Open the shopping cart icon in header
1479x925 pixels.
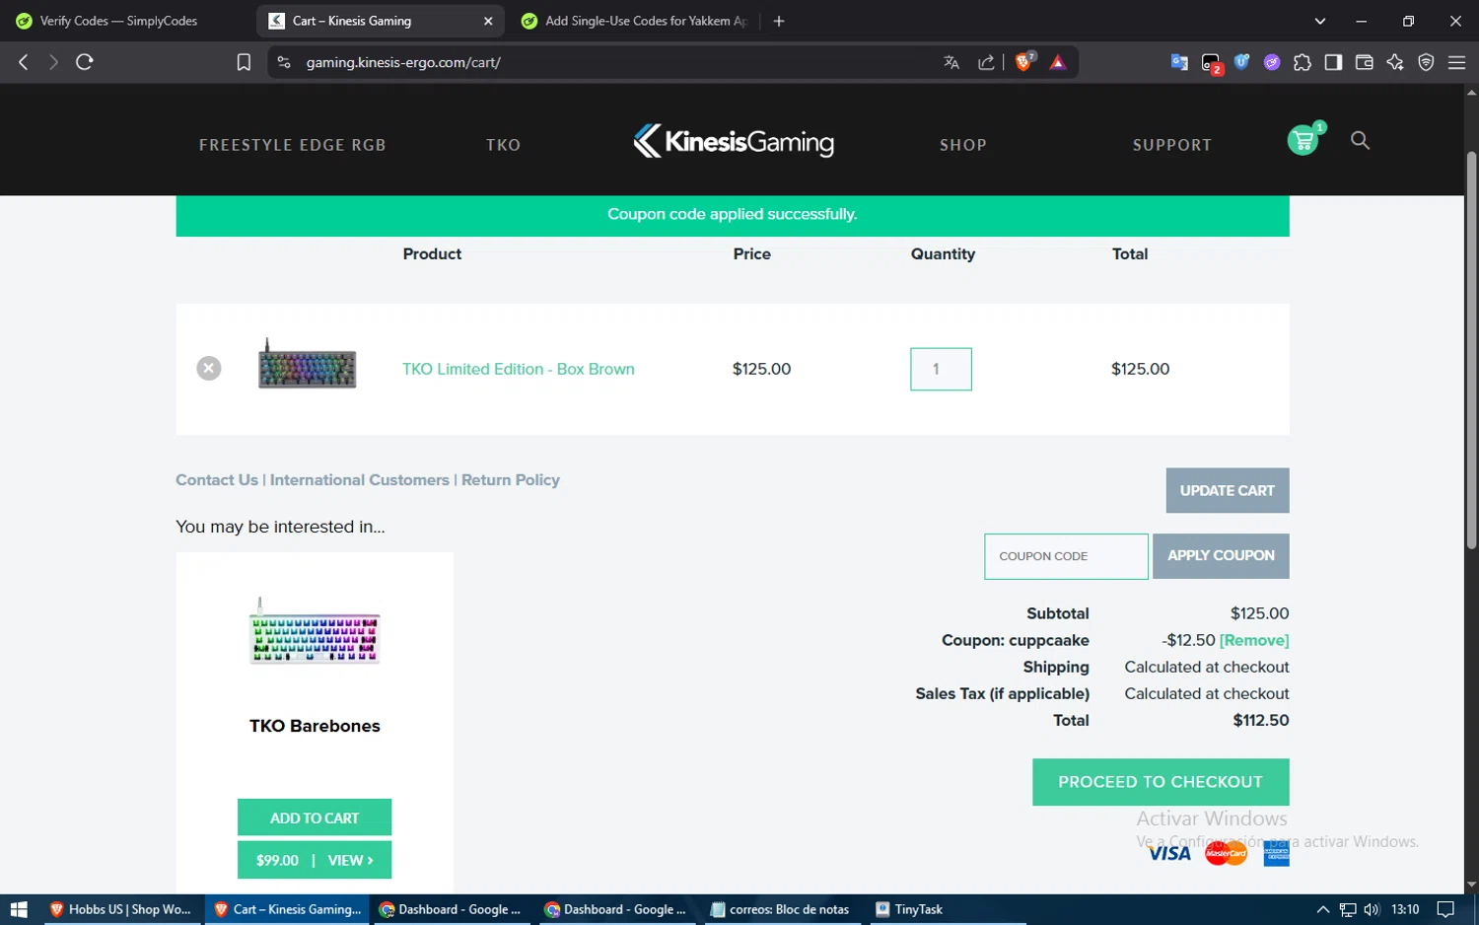pyautogui.click(x=1303, y=140)
